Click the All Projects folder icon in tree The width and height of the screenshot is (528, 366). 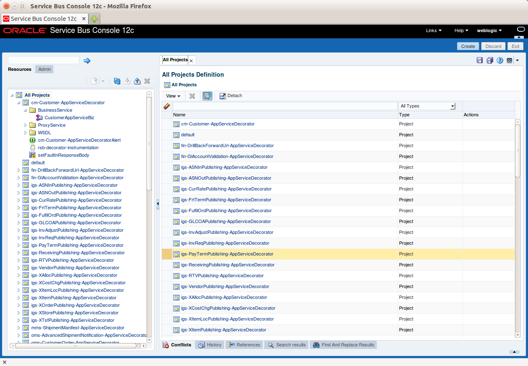click(x=19, y=95)
